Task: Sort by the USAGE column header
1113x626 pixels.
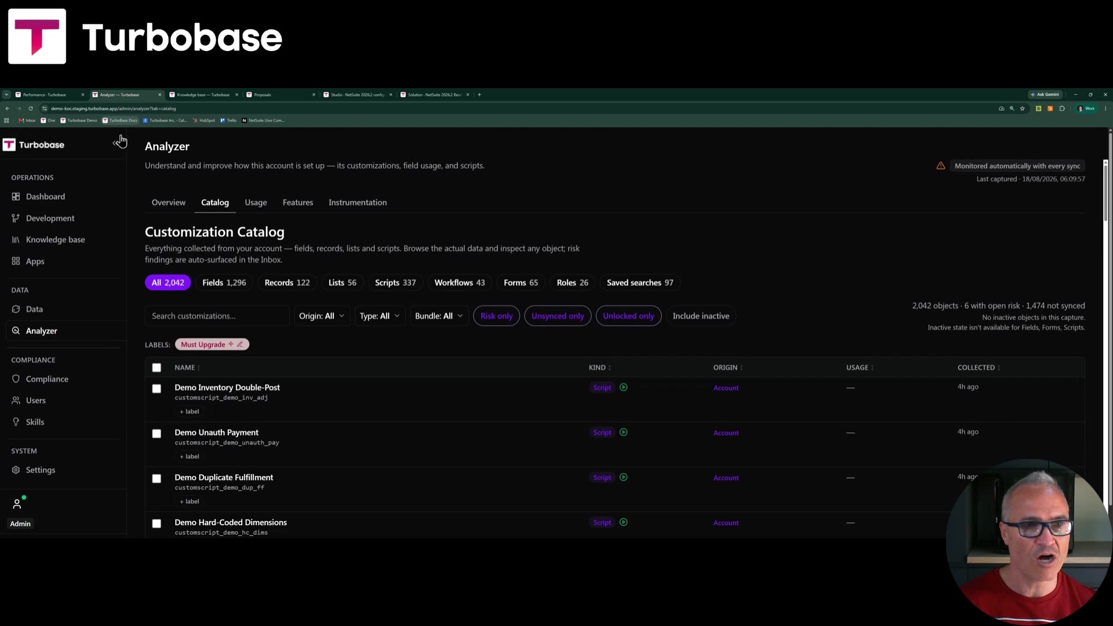Action: 860,367
